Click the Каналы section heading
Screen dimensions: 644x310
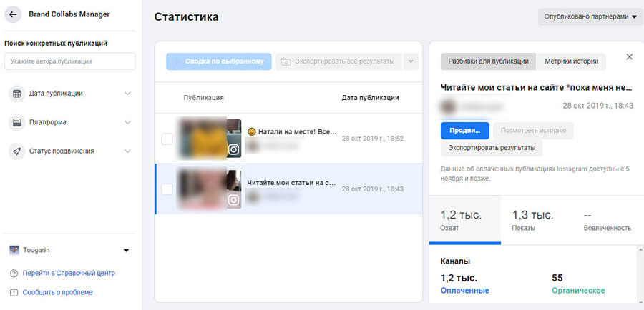pos(455,261)
